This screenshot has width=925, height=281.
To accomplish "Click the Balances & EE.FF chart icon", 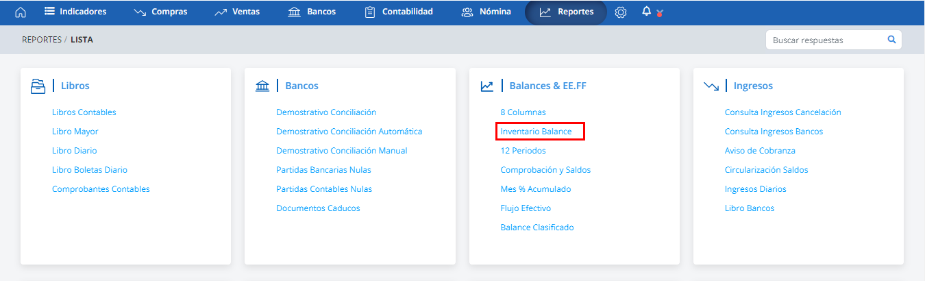I will (x=487, y=86).
